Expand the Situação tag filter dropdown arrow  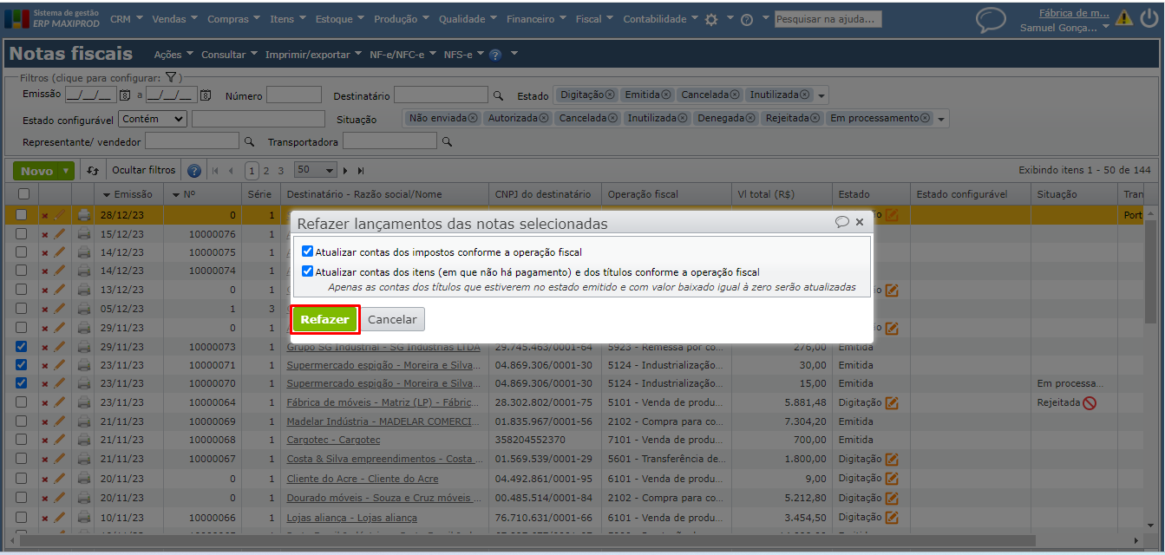942,119
